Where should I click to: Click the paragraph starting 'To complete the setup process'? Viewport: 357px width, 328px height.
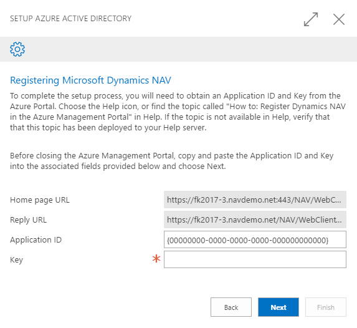pos(178,112)
